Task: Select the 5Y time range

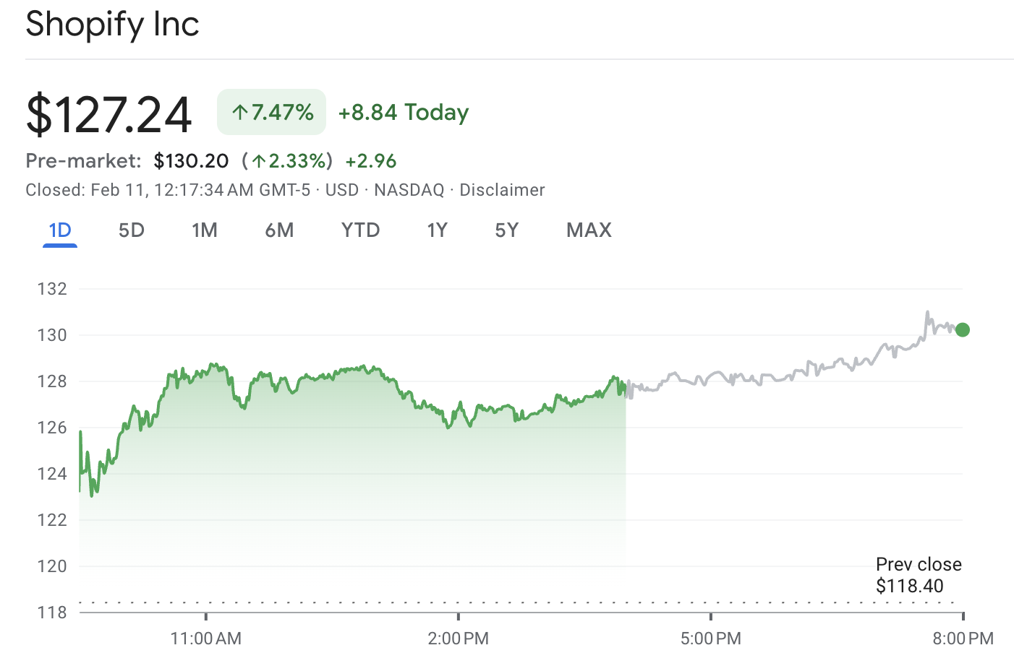Action: [506, 230]
